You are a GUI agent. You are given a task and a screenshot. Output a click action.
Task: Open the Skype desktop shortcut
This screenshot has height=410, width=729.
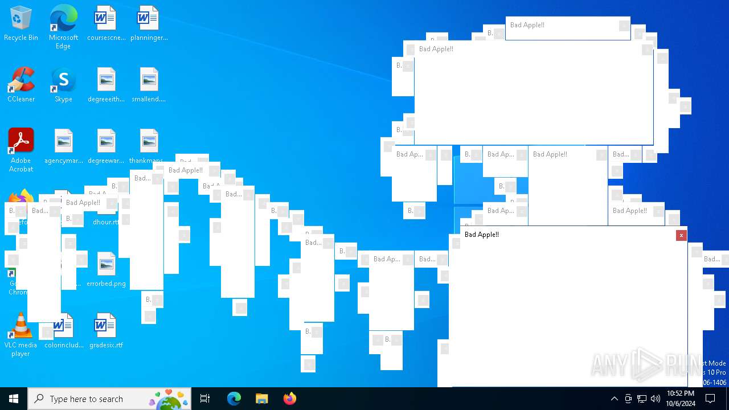63,85
